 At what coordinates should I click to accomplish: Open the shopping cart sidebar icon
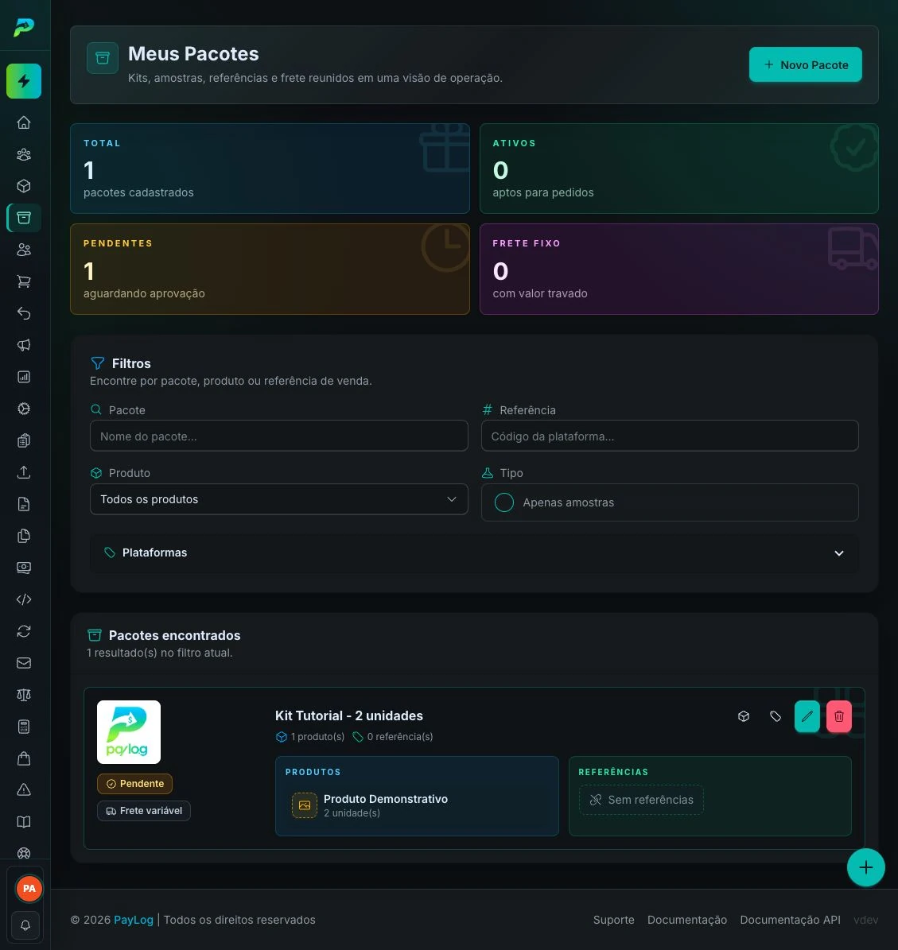click(24, 281)
